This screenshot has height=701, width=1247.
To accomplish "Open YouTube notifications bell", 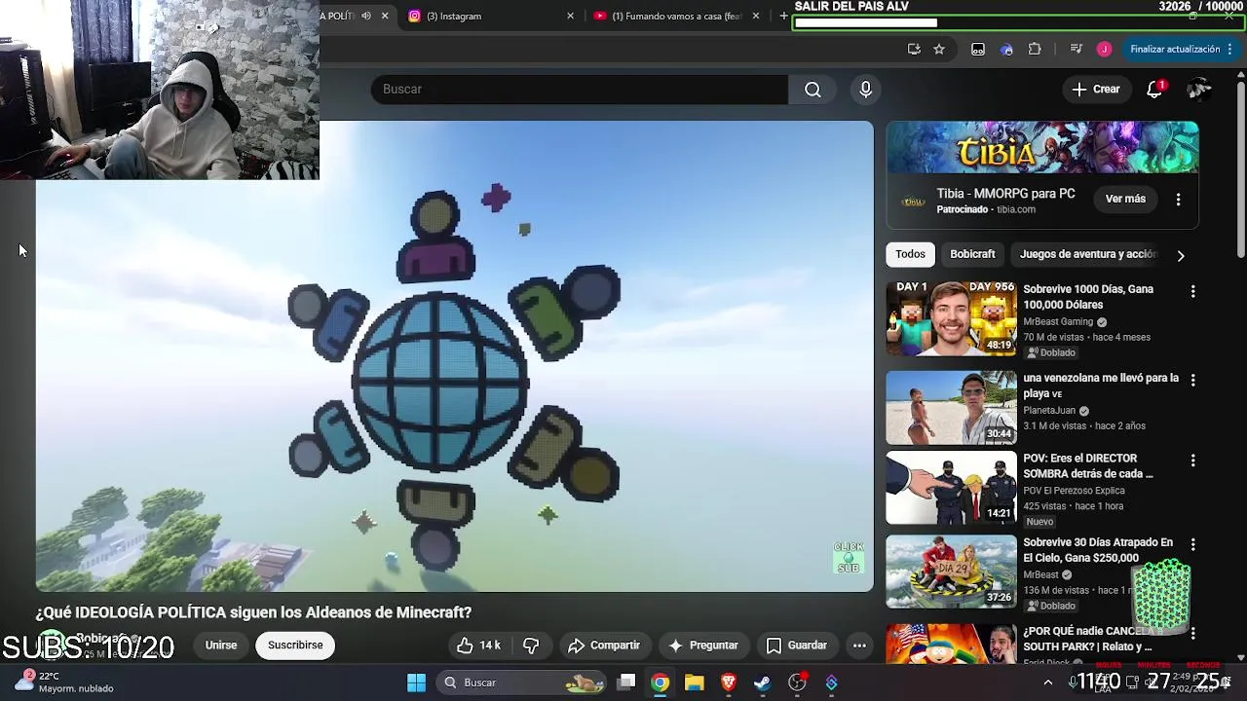I will [x=1155, y=90].
